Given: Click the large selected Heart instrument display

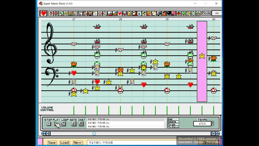Looking at the screenshot, I should click(43, 13).
